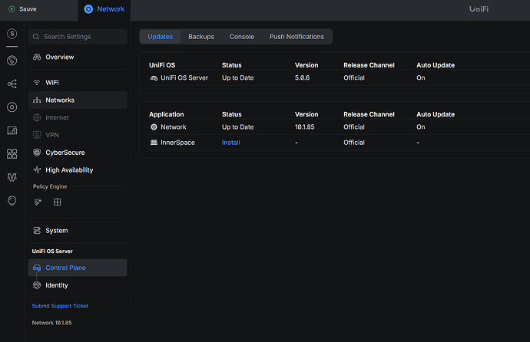Viewport: 530px width, 342px height.
Task: Click the System server-stack icon
Action: pos(37,231)
